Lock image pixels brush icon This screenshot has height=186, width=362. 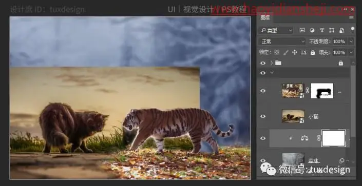pyautogui.click(x=285, y=53)
